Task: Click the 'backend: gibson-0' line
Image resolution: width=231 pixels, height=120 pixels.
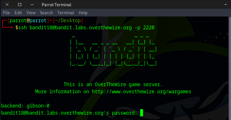Action: [25, 106]
